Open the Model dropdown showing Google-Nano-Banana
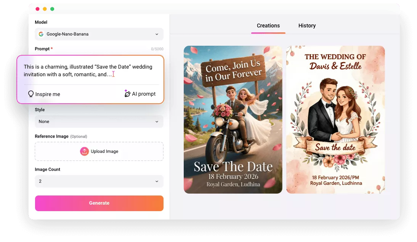 [99, 34]
